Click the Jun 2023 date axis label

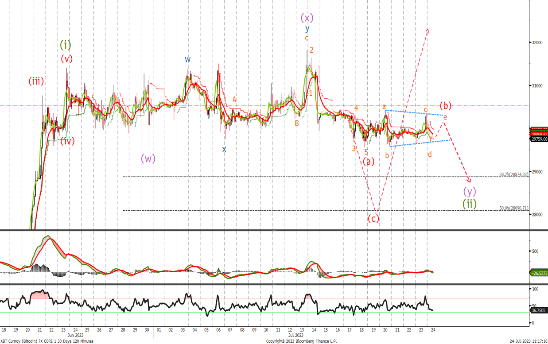74,335
